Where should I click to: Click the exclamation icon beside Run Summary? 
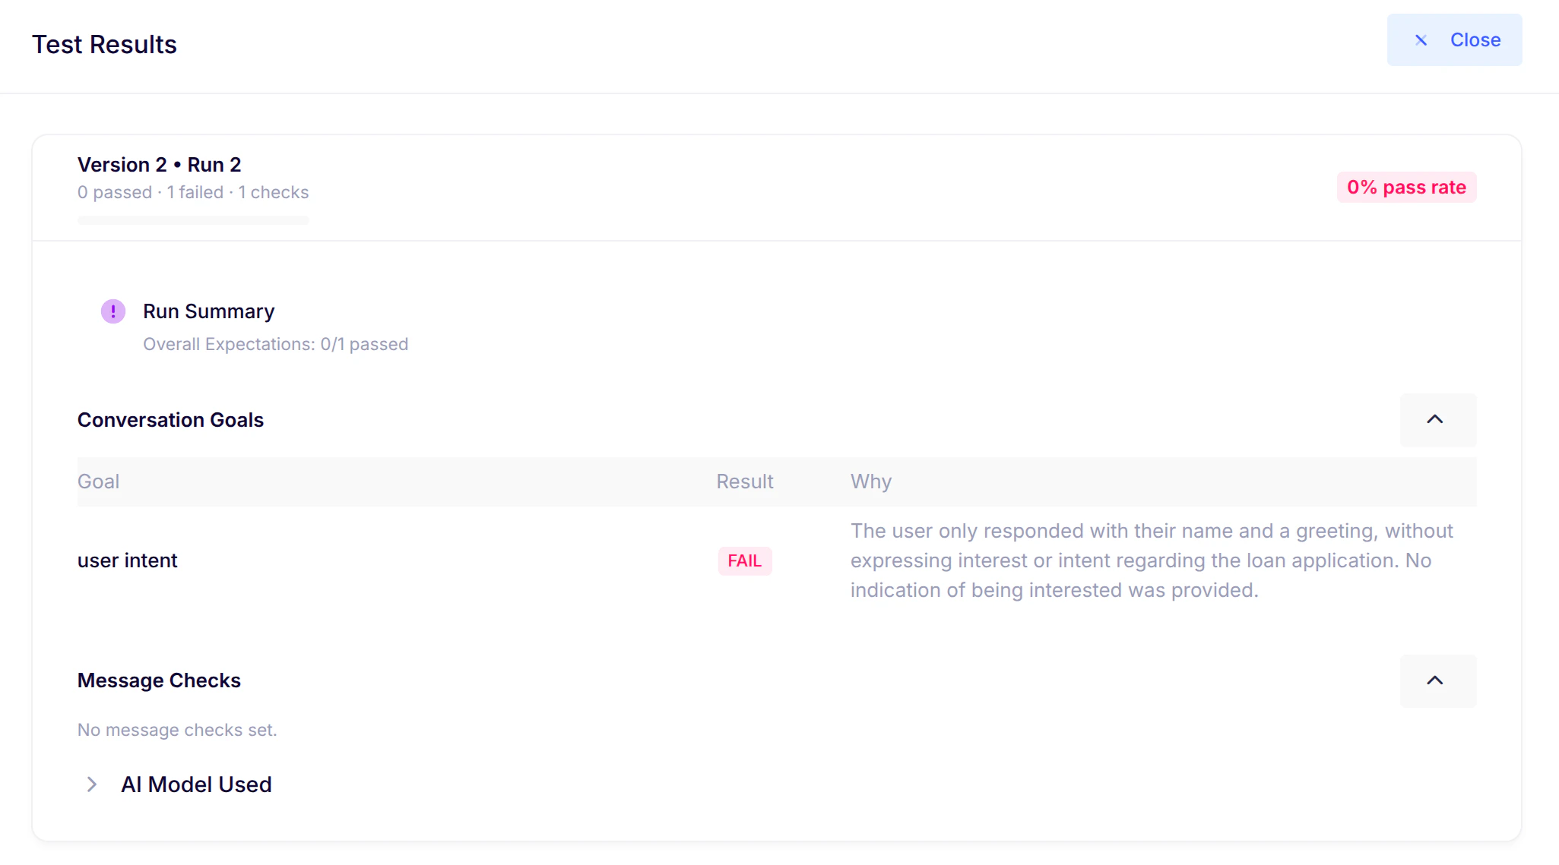(x=112, y=311)
